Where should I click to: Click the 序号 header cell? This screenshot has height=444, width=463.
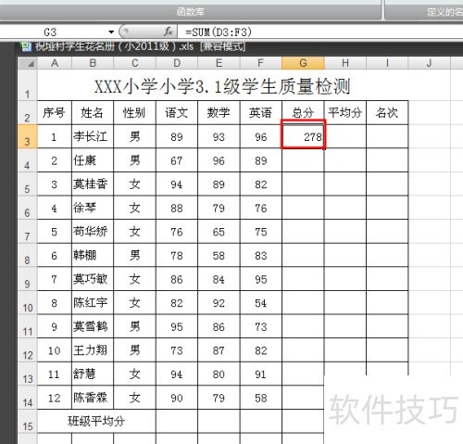click(x=55, y=112)
